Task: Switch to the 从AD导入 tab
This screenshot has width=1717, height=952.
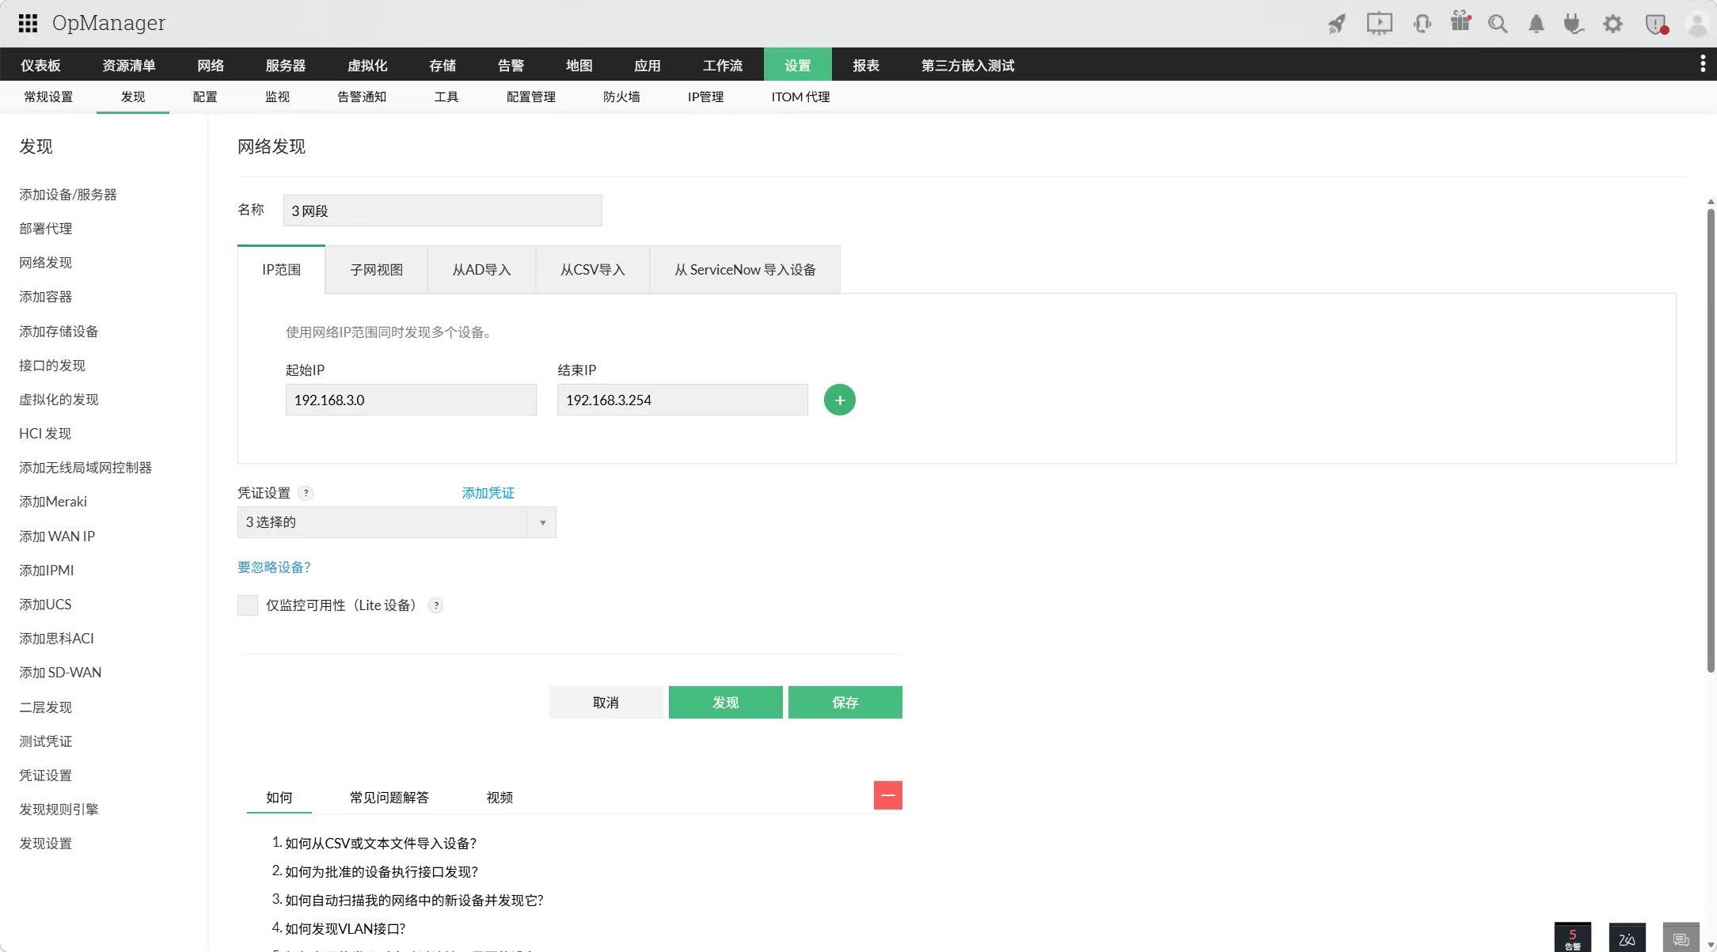Action: point(481,269)
